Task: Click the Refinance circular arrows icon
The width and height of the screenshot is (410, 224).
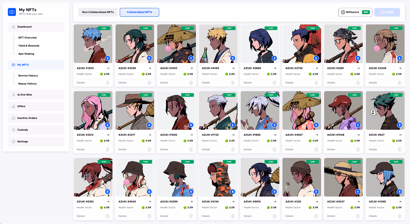Action: (343, 12)
